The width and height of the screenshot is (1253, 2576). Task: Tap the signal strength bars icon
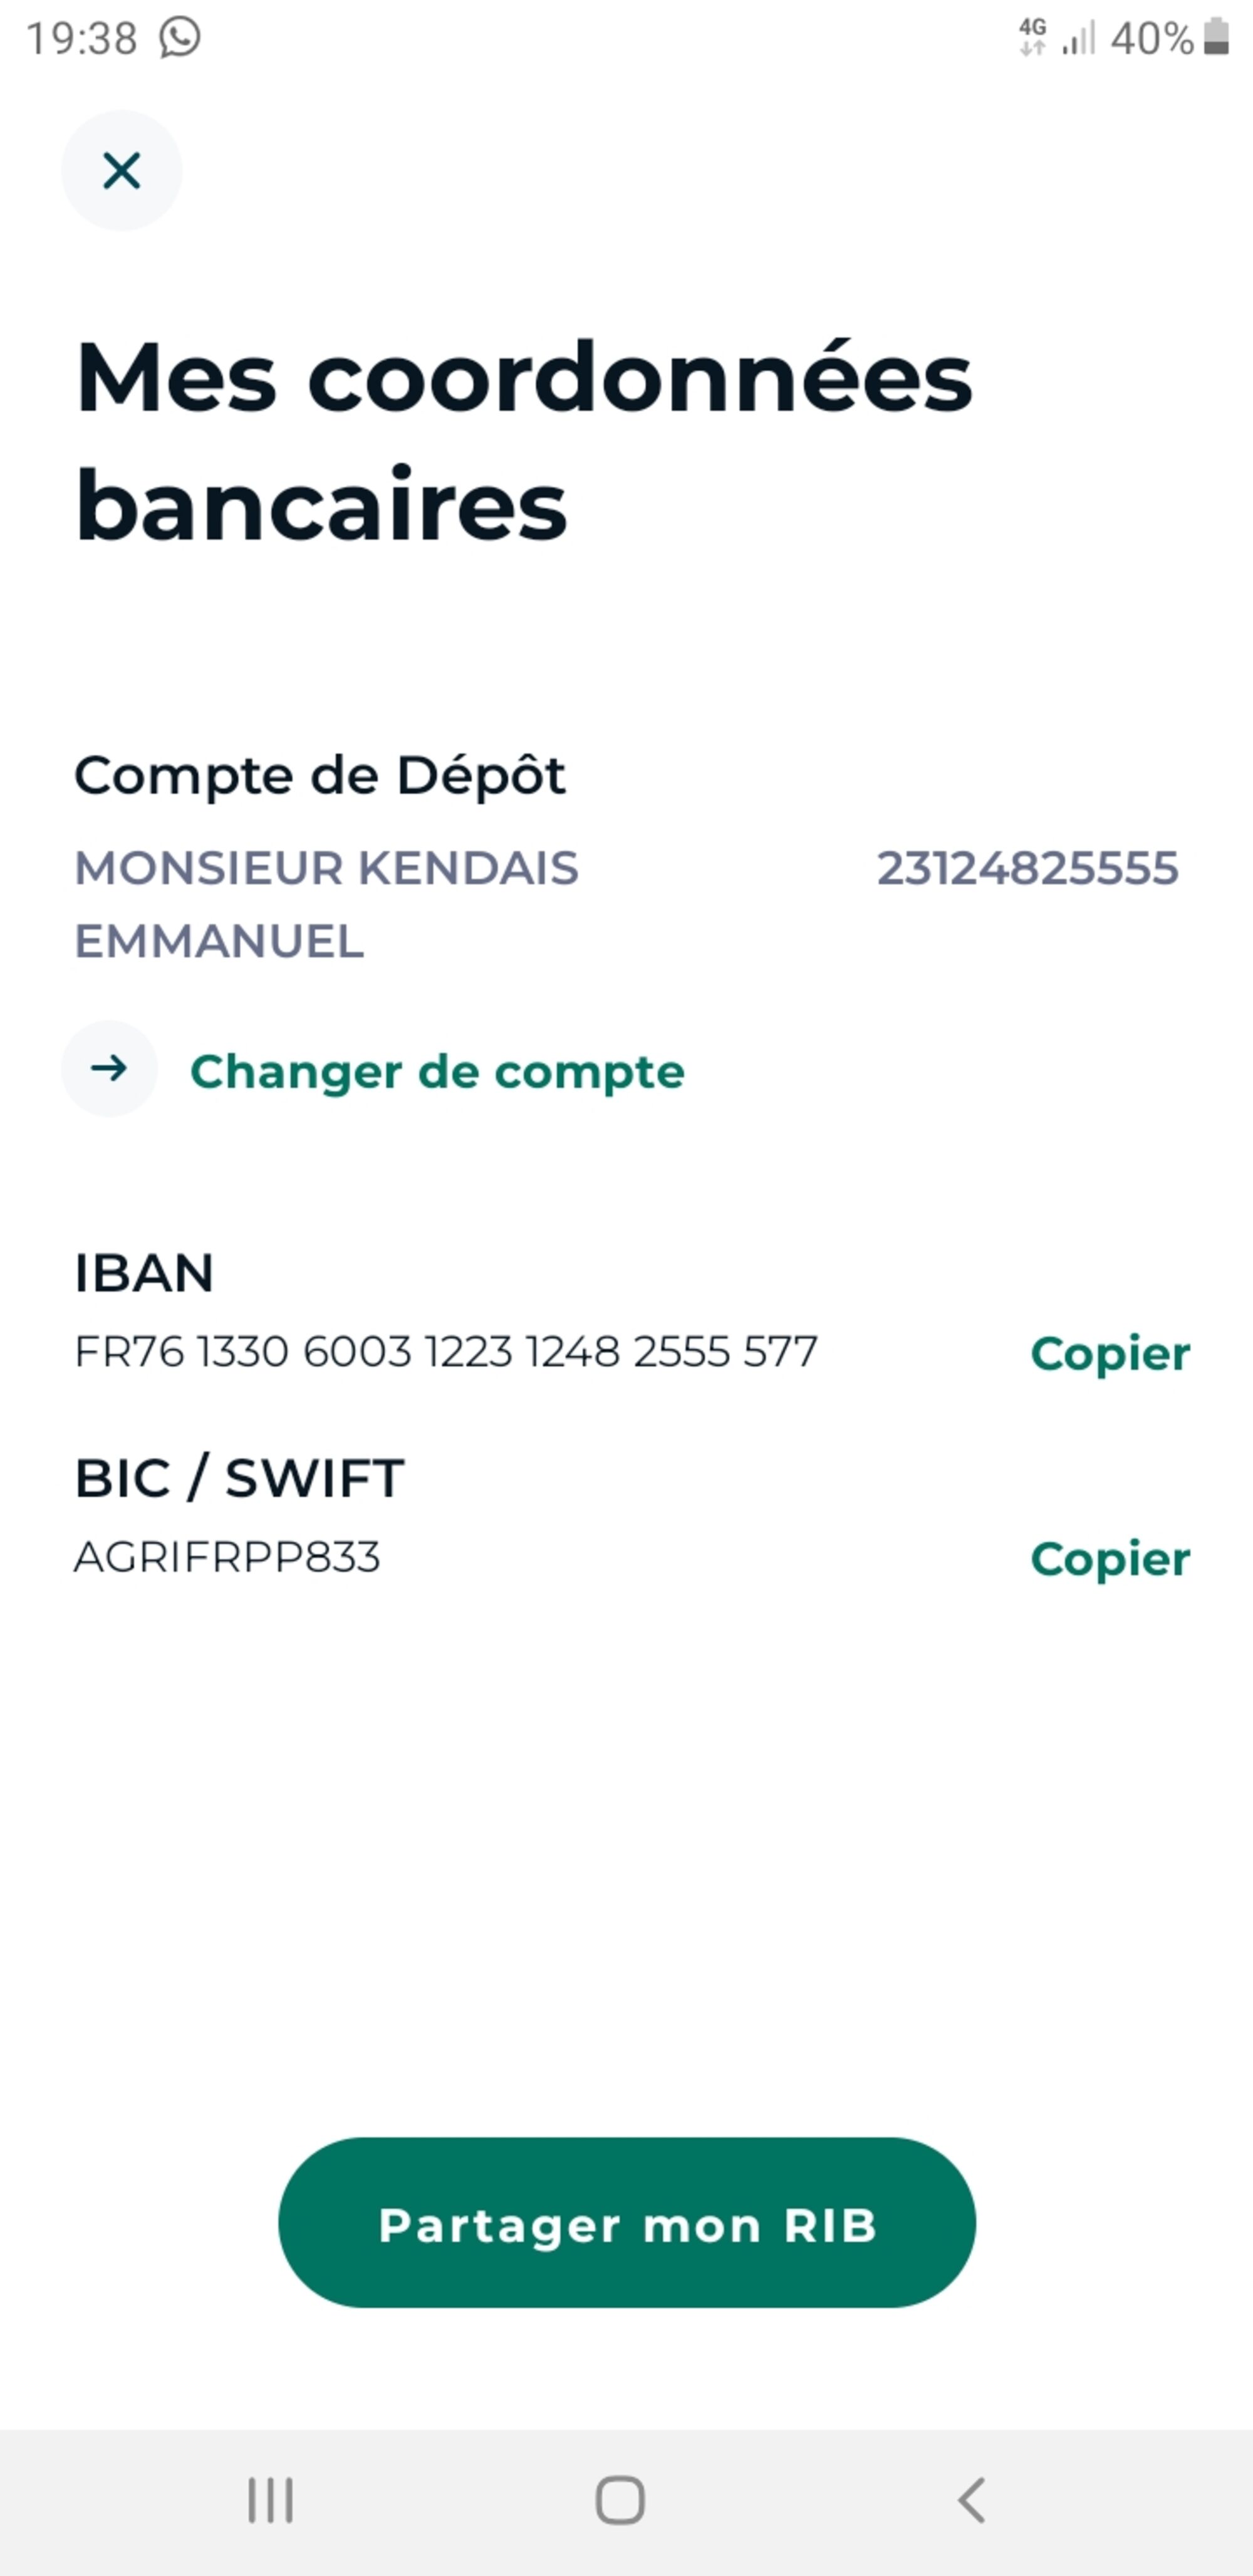[x=1079, y=38]
